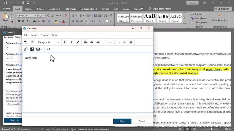Open bullet list style dropdown in note editor

pyautogui.click(x=110, y=42)
